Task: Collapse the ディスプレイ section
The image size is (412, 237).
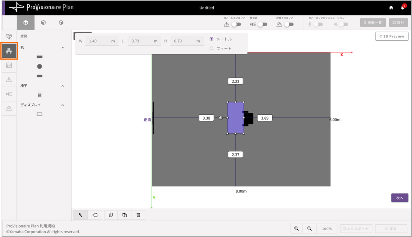Action: (x=63, y=105)
